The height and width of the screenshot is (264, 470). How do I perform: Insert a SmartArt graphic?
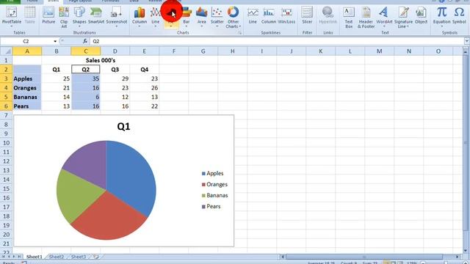(96, 15)
